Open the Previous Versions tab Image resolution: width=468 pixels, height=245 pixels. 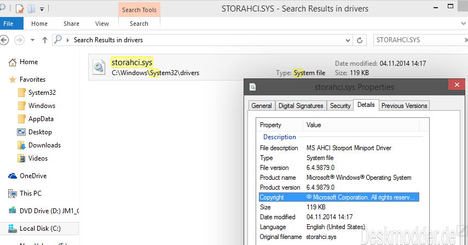pyautogui.click(x=404, y=106)
